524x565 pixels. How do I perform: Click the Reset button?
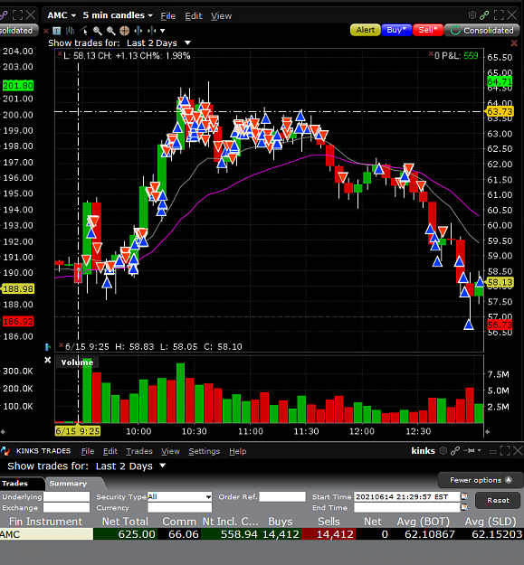[498, 500]
